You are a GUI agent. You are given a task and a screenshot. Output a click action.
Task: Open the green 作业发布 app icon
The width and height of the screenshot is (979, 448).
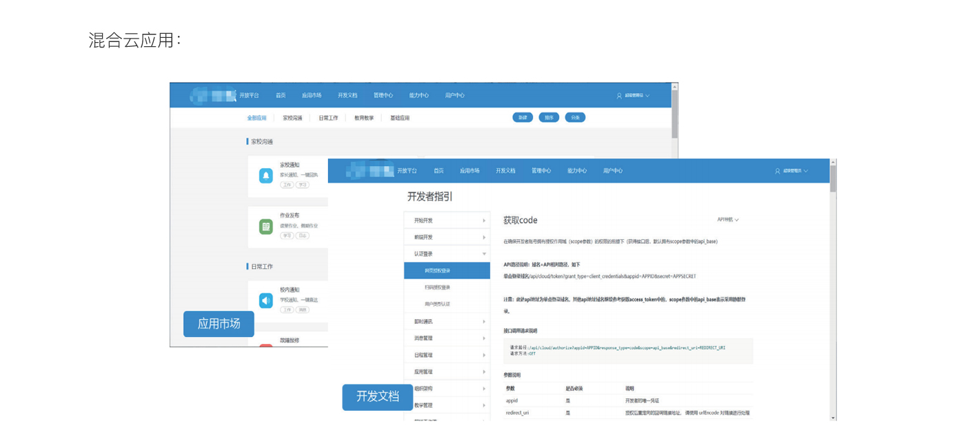pyautogui.click(x=265, y=226)
